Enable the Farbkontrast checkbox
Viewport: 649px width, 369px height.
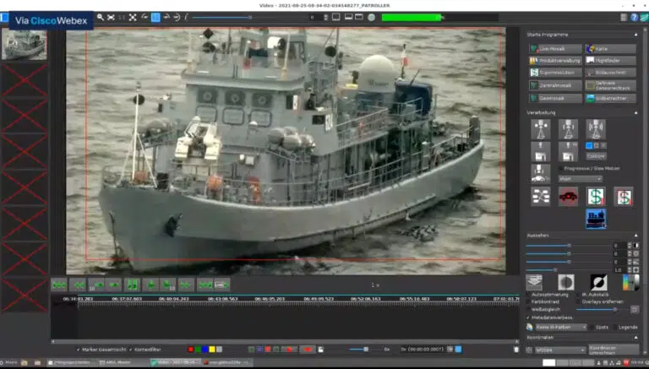(x=528, y=302)
